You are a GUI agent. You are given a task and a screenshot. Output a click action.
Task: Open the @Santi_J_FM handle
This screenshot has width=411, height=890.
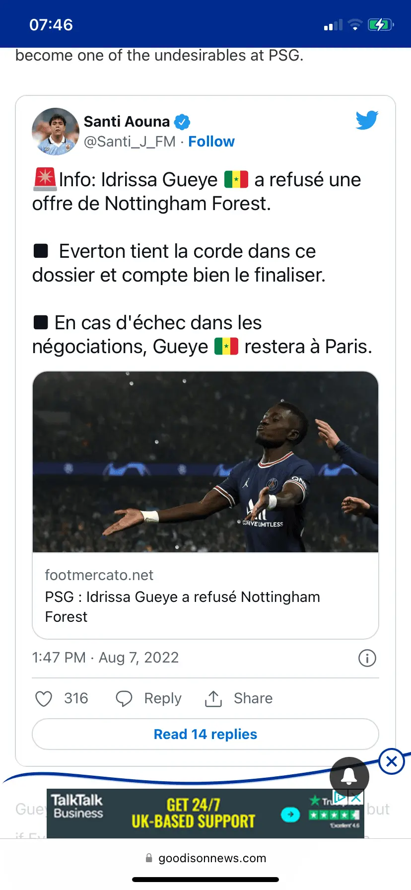[x=130, y=142]
